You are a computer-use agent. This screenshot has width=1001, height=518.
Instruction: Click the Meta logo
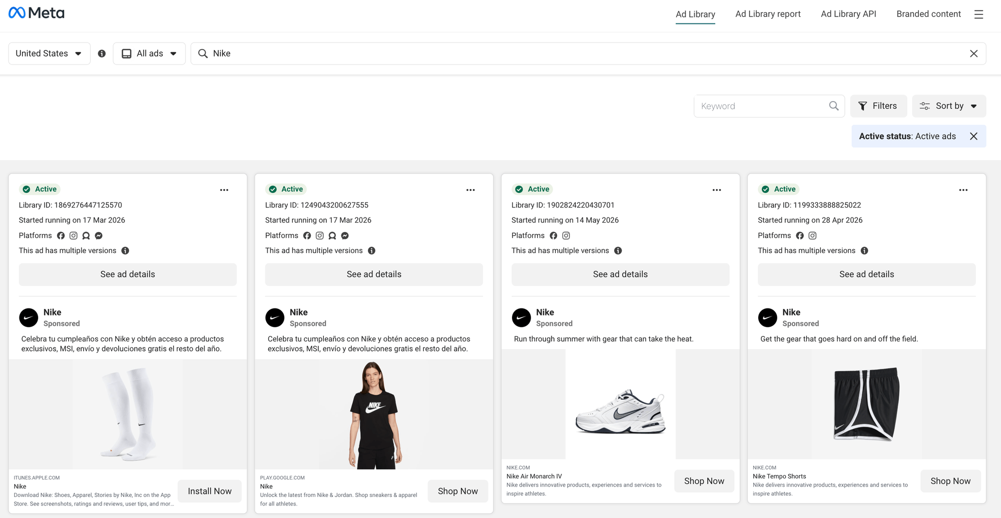[37, 13]
